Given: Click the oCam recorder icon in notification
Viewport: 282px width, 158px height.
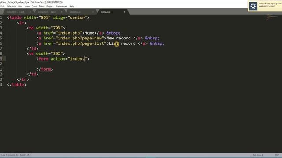Looking at the screenshot, I should (253, 6).
